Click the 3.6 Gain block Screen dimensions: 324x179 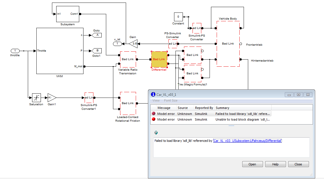pos(133,44)
